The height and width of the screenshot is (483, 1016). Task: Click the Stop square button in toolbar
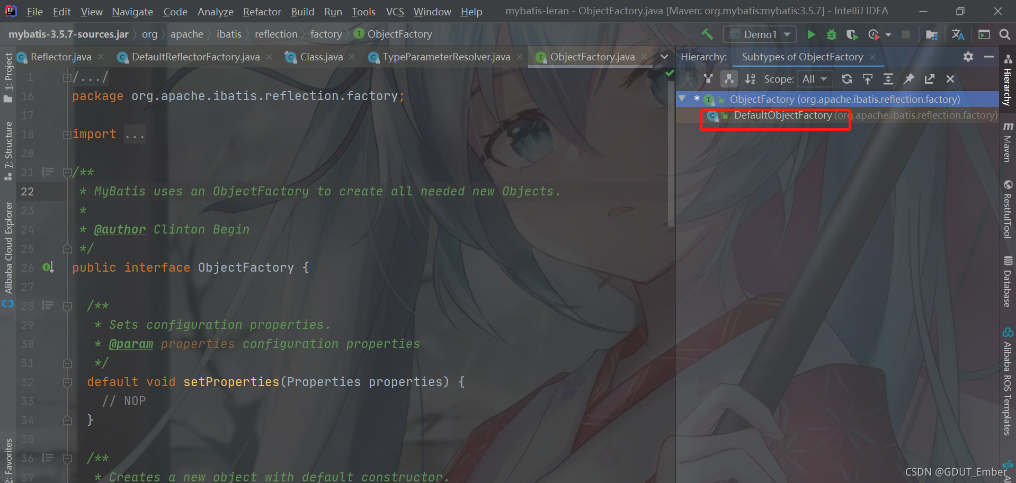[906, 34]
